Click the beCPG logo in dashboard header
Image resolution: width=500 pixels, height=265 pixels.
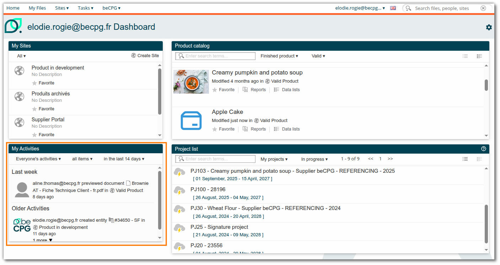(13, 26)
